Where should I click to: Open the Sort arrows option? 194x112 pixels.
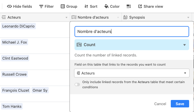[91, 6]
